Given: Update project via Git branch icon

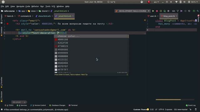Looking at the screenshot, I should click(178, 11).
